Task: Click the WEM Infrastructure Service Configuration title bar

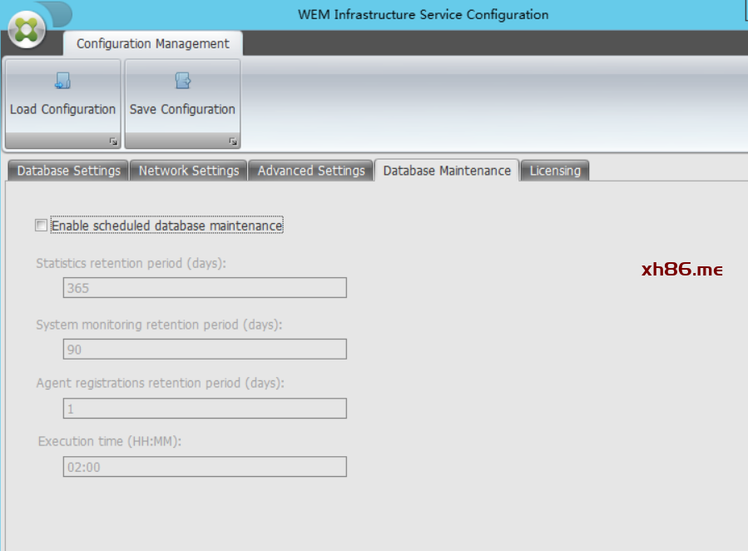Action: pyautogui.click(x=423, y=14)
